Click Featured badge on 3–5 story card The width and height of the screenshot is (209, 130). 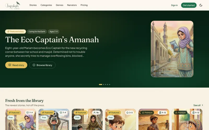pos(114,113)
